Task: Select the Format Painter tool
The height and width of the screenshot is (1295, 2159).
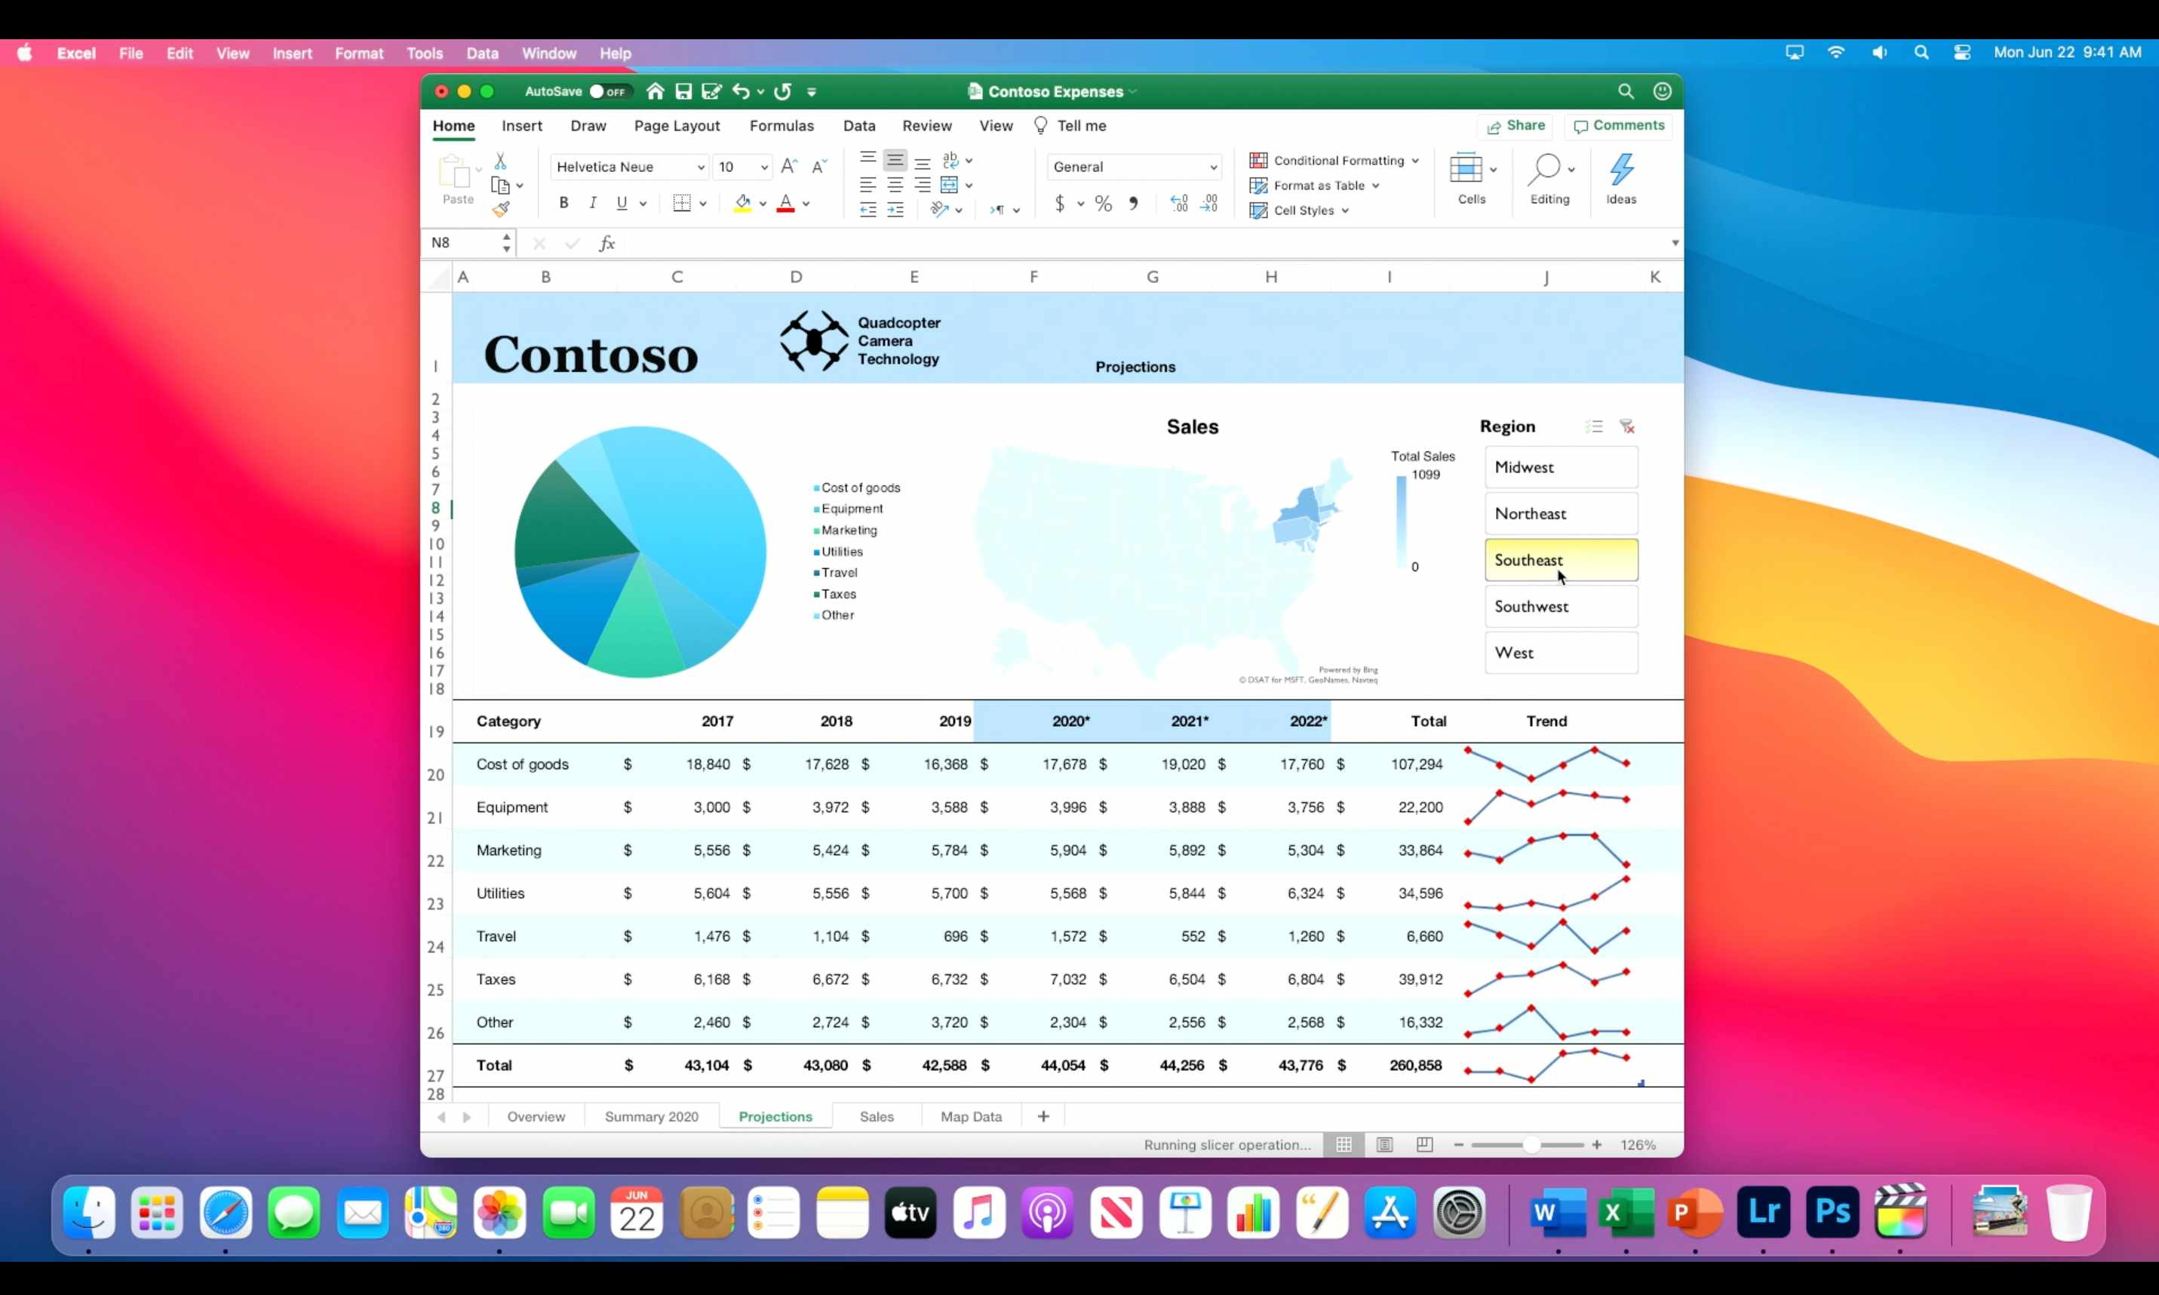Action: point(501,208)
